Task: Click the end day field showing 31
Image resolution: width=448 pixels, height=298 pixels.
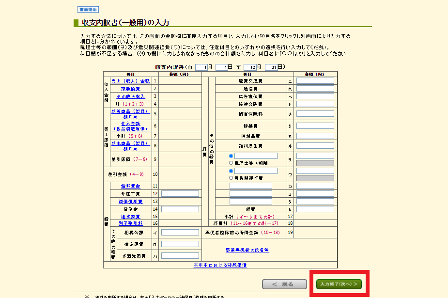Action: tap(271, 67)
